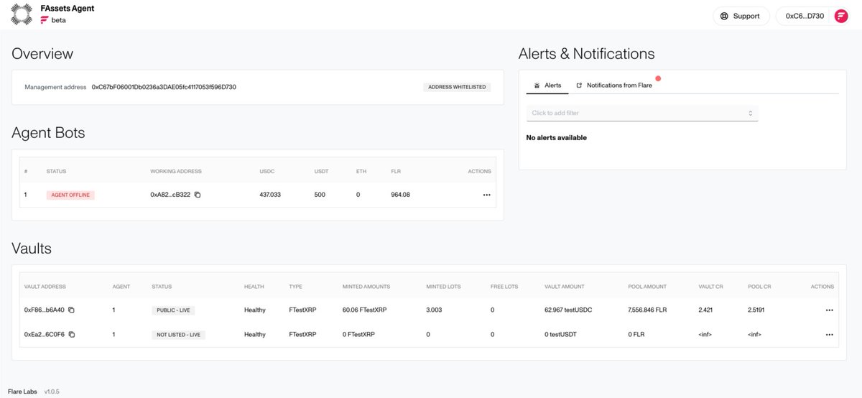Click the FAssets Agent sunburst logo
The image size is (862, 398).
tap(22, 14)
